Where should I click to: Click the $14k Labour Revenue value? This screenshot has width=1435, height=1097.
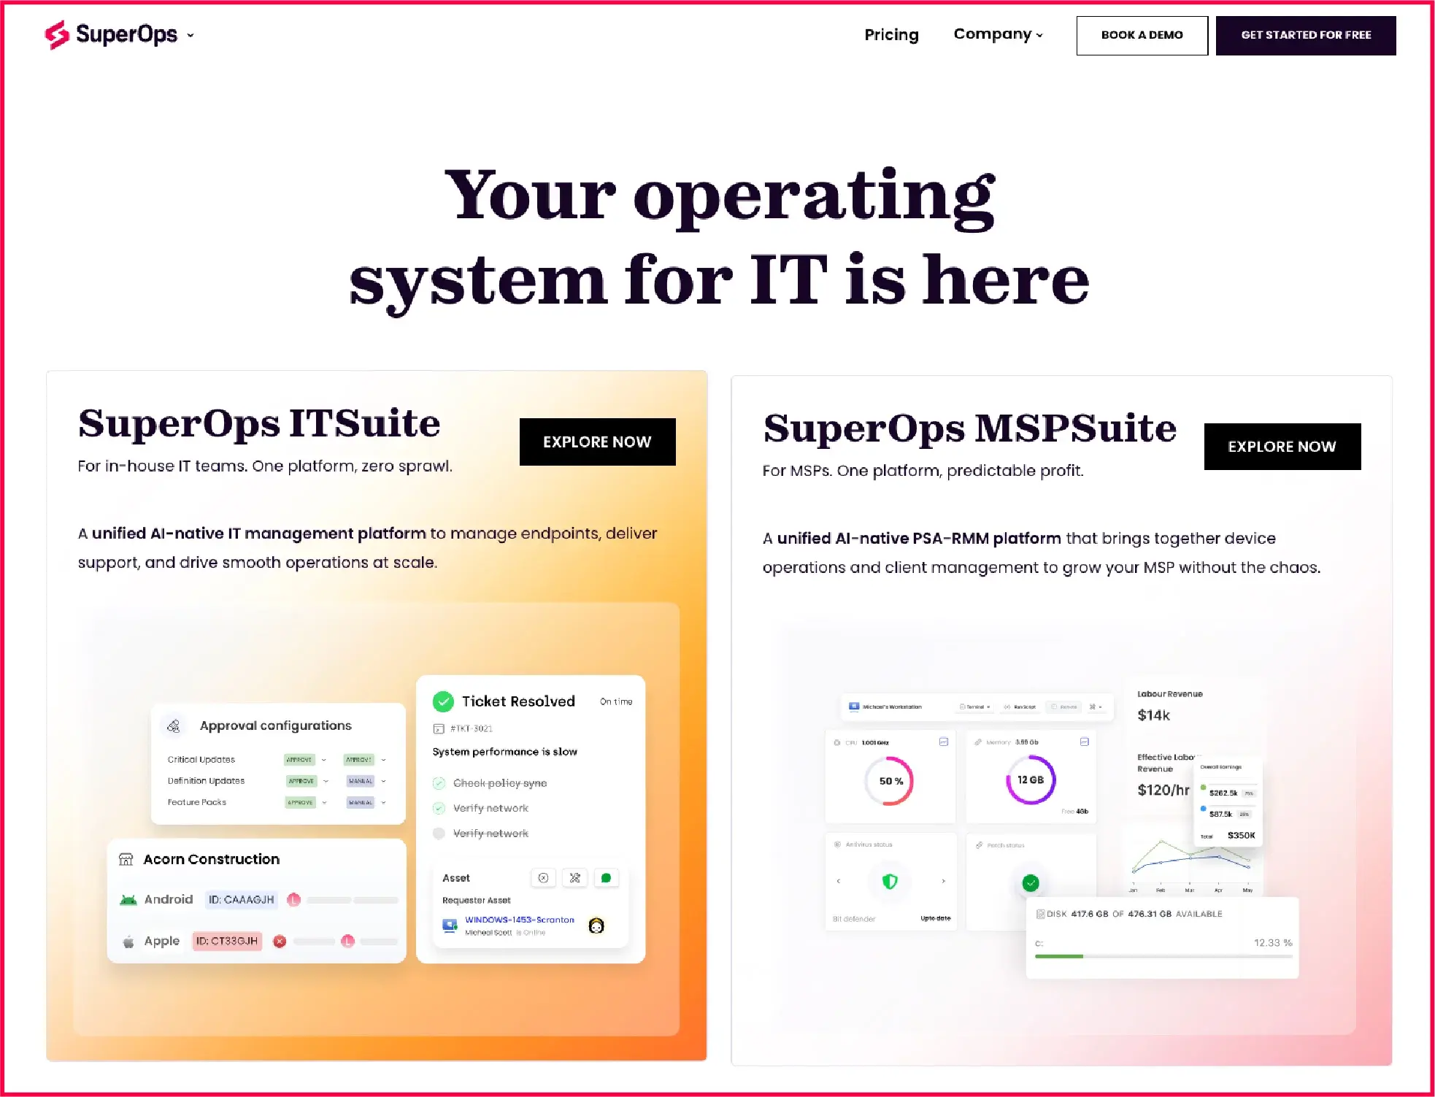coord(1153,715)
